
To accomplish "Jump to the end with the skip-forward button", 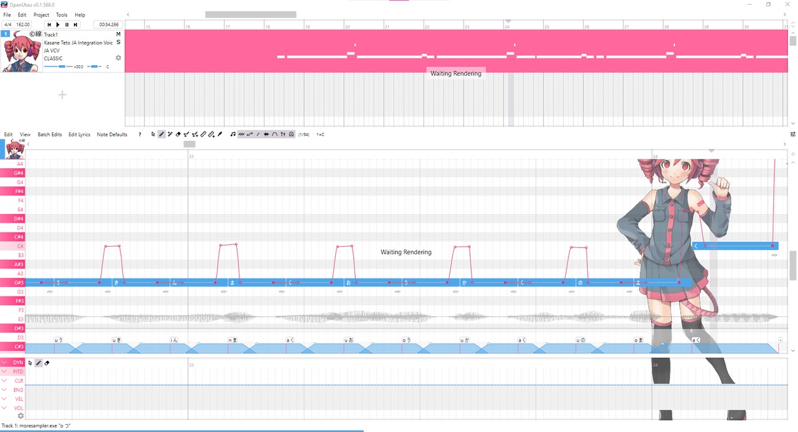I will [76, 25].
